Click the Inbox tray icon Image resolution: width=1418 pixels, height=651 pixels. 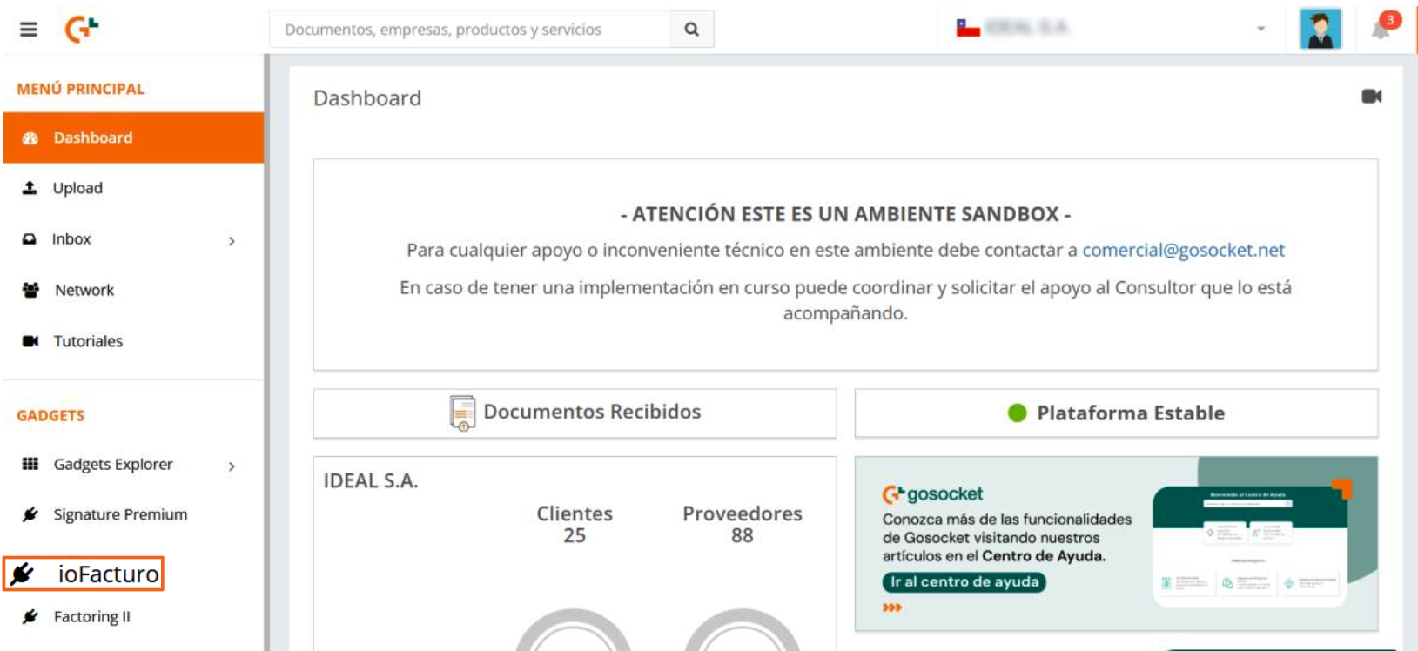pyautogui.click(x=30, y=239)
